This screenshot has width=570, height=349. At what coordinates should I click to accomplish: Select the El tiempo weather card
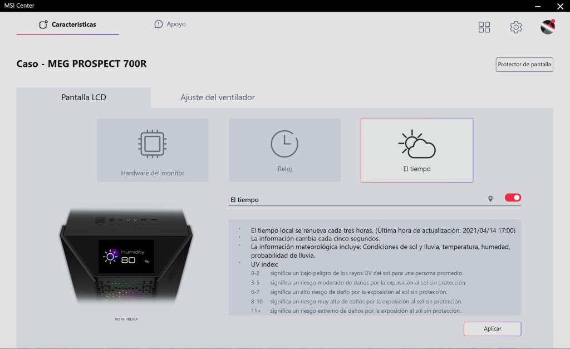coord(416,150)
